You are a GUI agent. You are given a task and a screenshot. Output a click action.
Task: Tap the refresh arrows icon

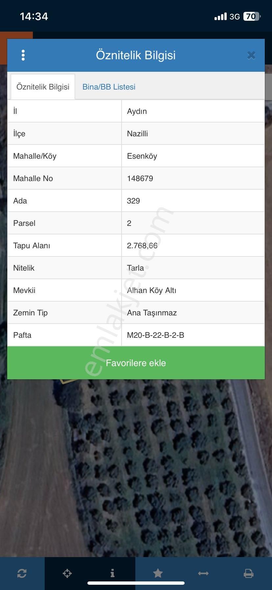pyautogui.click(x=22, y=573)
